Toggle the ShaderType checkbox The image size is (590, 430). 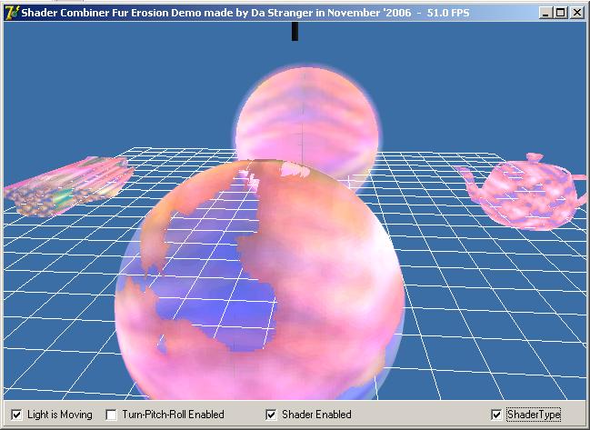click(496, 415)
